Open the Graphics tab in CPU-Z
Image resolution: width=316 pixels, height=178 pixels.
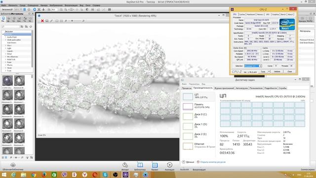[x=276, y=14]
